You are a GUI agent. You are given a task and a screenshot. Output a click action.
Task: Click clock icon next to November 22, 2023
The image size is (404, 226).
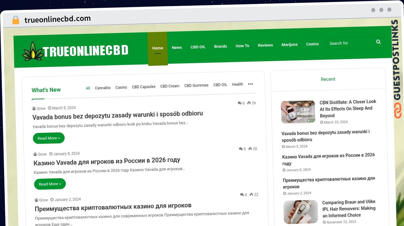pos(325,222)
